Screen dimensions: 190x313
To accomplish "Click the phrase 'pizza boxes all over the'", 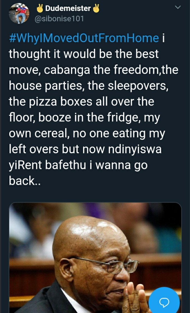I will pyautogui.click(x=92, y=102).
